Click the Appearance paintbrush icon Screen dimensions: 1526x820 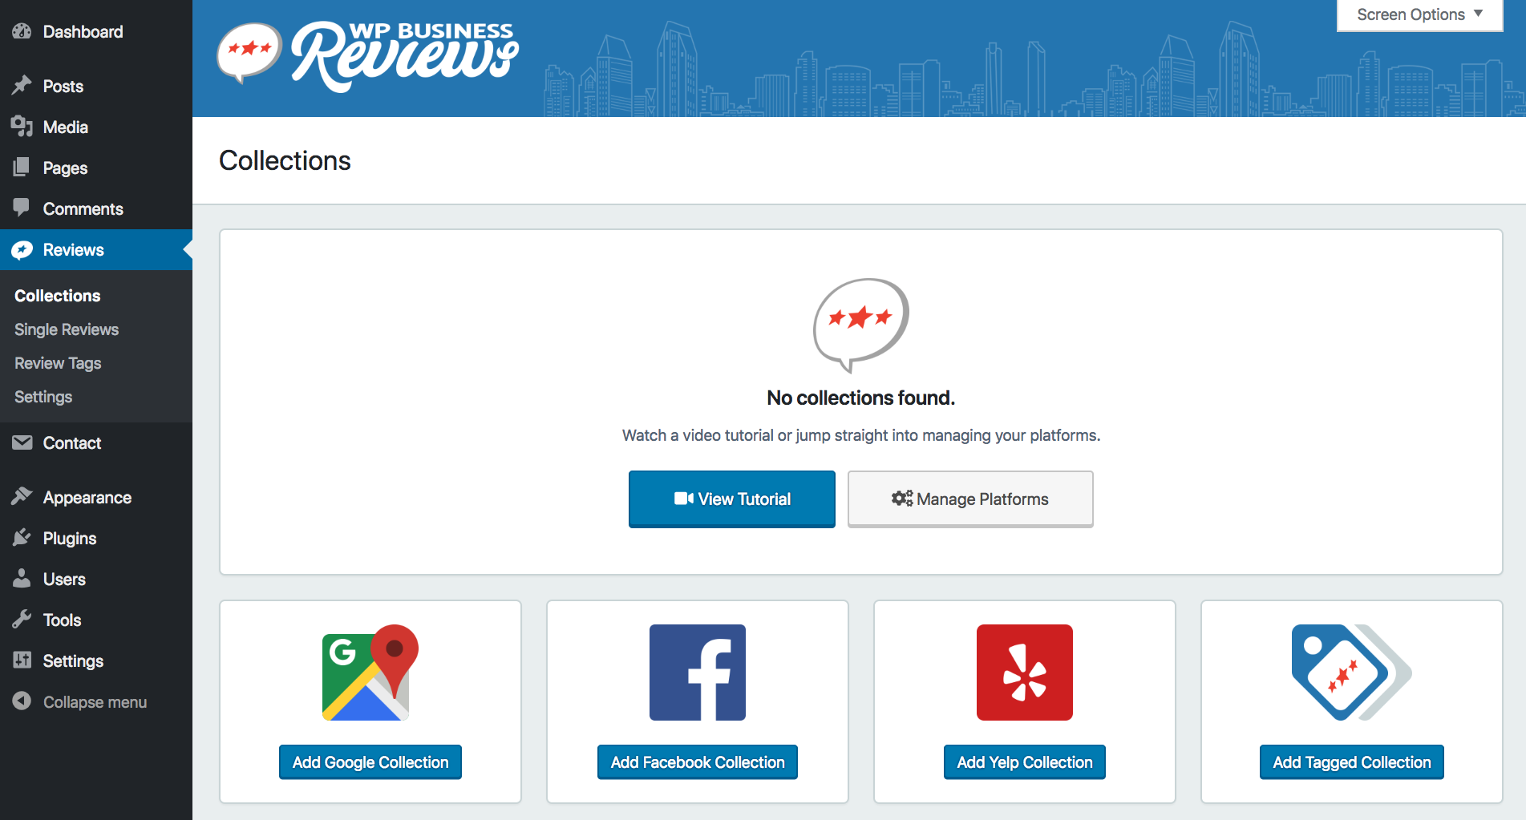[22, 497]
